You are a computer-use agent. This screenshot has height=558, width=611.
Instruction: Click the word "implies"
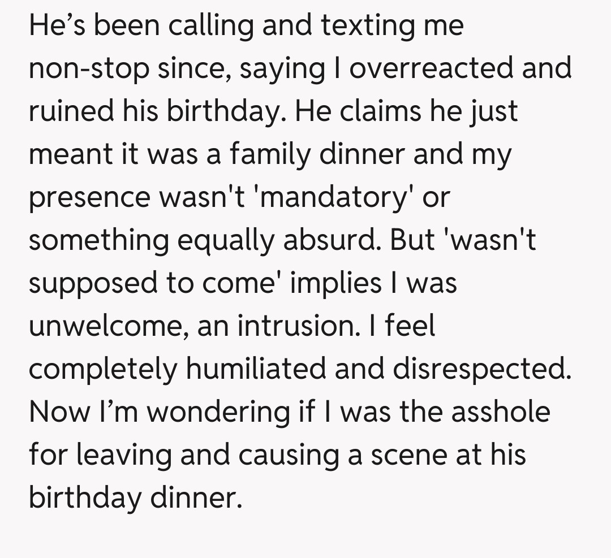[336, 284]
